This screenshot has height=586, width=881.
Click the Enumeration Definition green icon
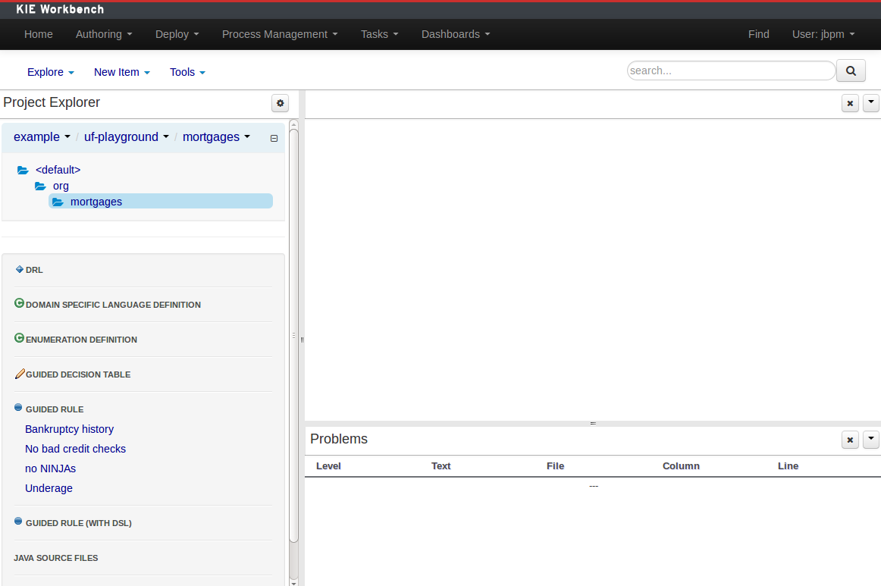coord(20,339)
